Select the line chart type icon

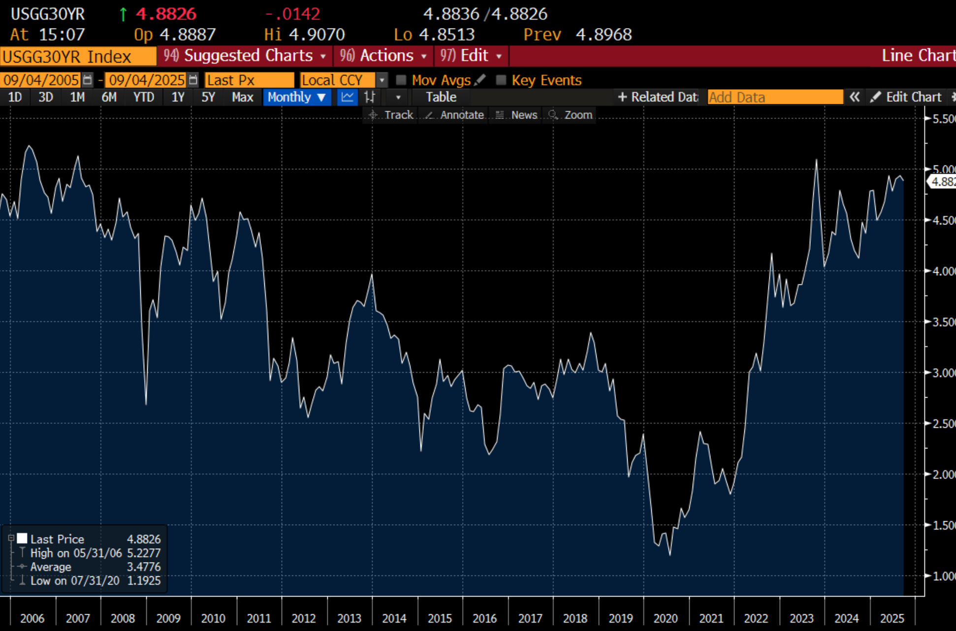click(347, 97)
